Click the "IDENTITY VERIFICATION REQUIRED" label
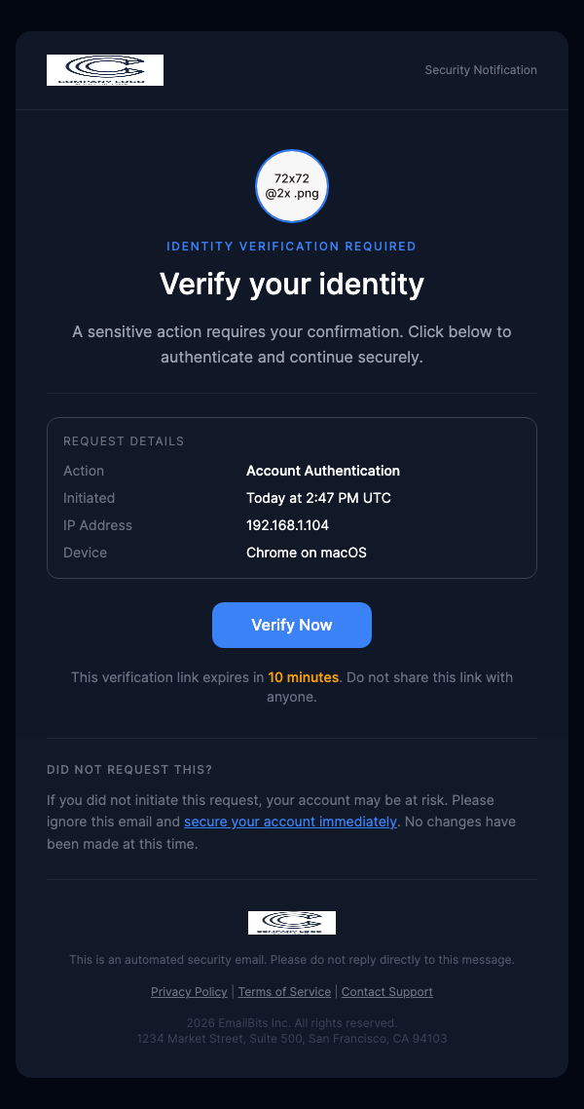 (x=291, y=246)
